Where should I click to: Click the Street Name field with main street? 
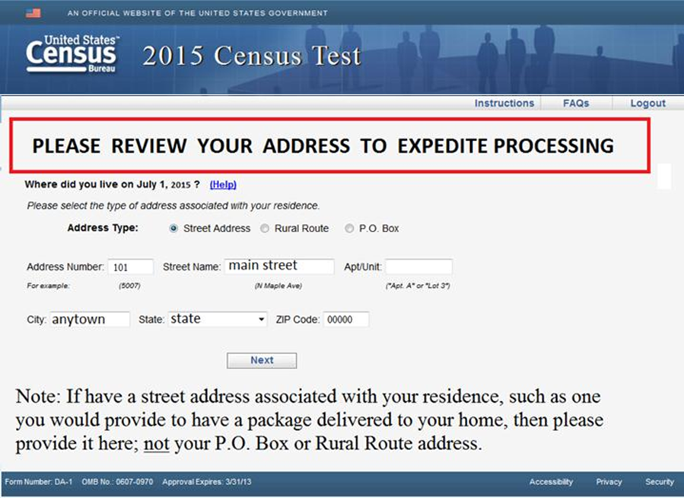point(279,267)
